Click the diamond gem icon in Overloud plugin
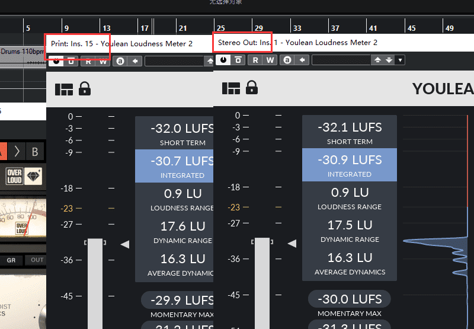474x329 pixels. 33,176
